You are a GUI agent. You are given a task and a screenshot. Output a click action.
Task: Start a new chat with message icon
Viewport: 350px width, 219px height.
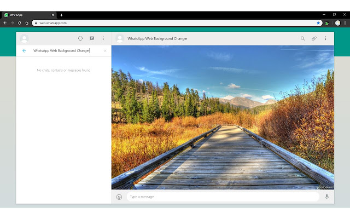click(x=92, y=38)
